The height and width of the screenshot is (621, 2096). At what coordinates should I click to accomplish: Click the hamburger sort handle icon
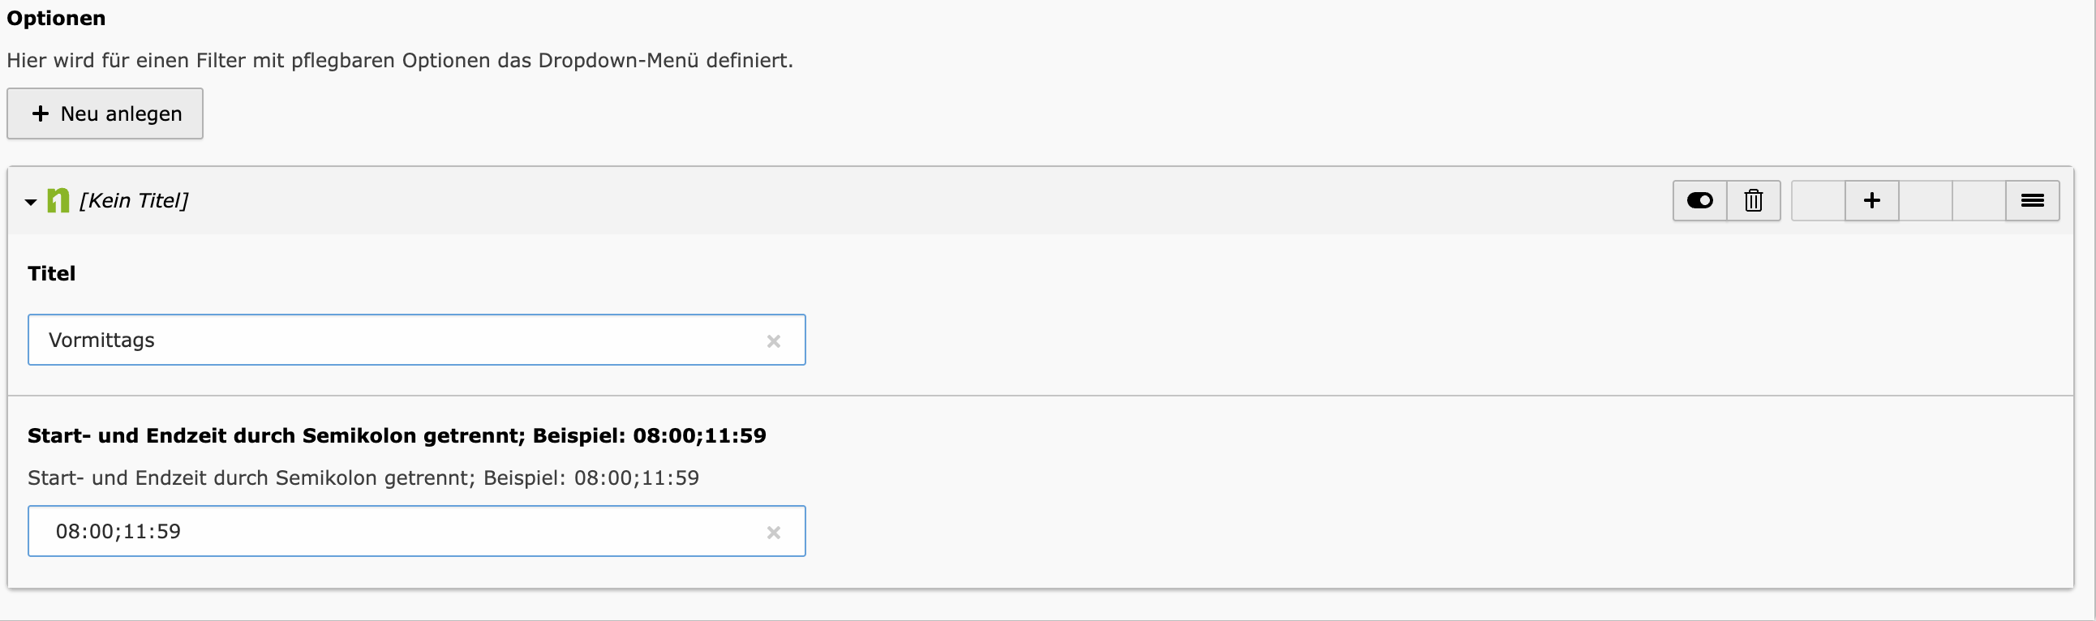click(x=2032, y=201)
